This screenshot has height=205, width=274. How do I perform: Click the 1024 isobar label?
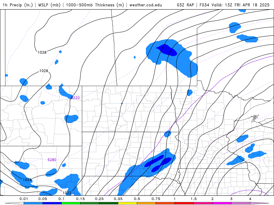coord(27,180)
